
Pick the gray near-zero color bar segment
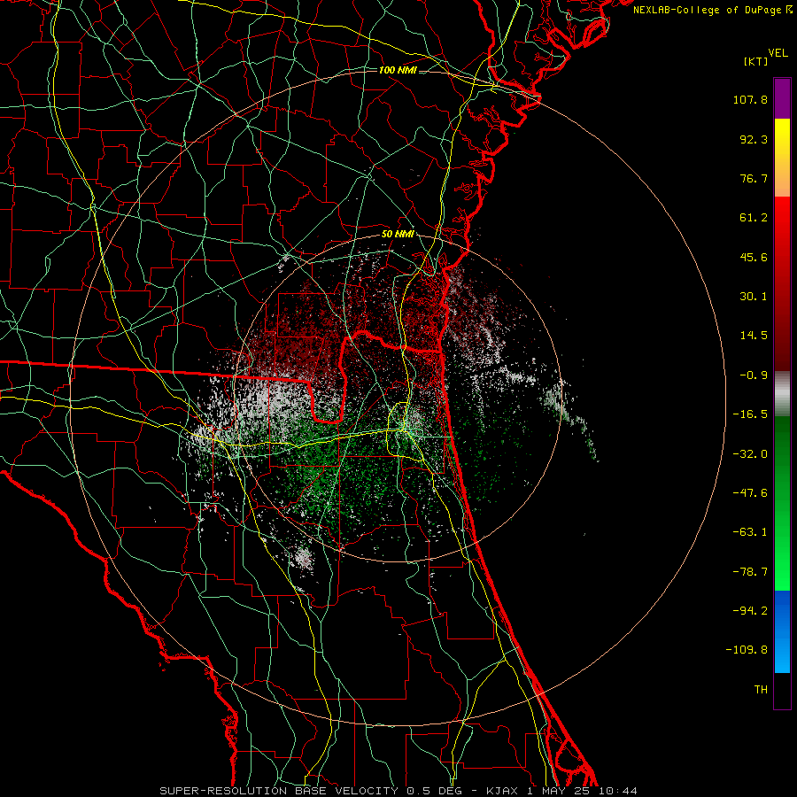click(782, 393)
